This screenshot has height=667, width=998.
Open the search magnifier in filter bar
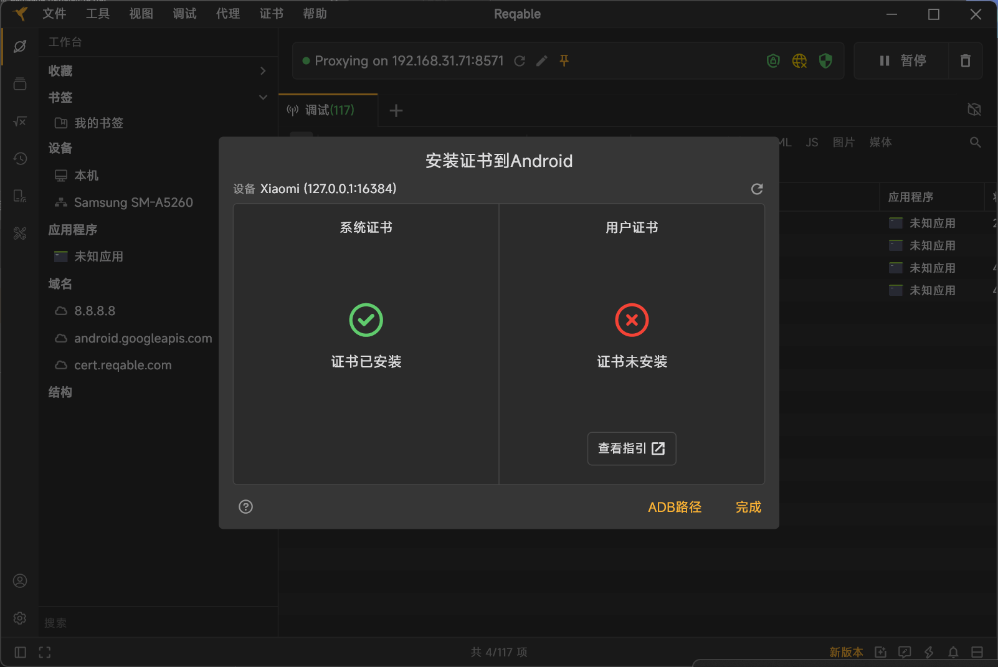coord(976,143)
